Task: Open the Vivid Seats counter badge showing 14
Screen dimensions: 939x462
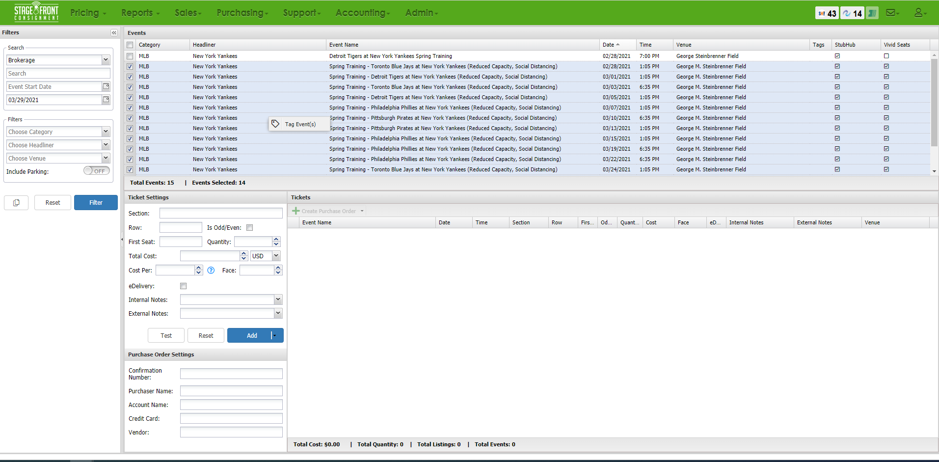Action: (x=852, y=13)
